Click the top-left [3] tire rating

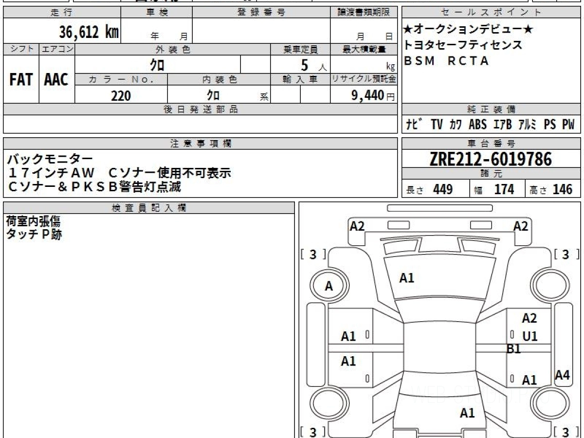point(313,255)
